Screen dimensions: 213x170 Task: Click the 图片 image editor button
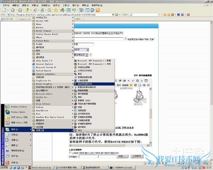(x=119, y=85)
